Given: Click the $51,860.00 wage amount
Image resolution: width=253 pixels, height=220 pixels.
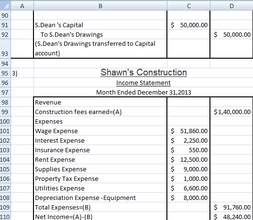Looking at the screenshot, I should (188, 131).
